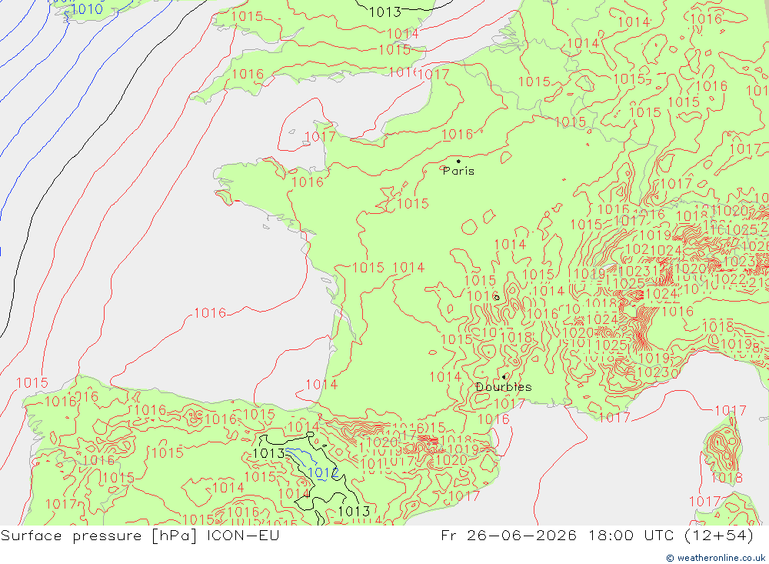
Task: Click the 1018 label on Corsica
Action: (727, 477)
